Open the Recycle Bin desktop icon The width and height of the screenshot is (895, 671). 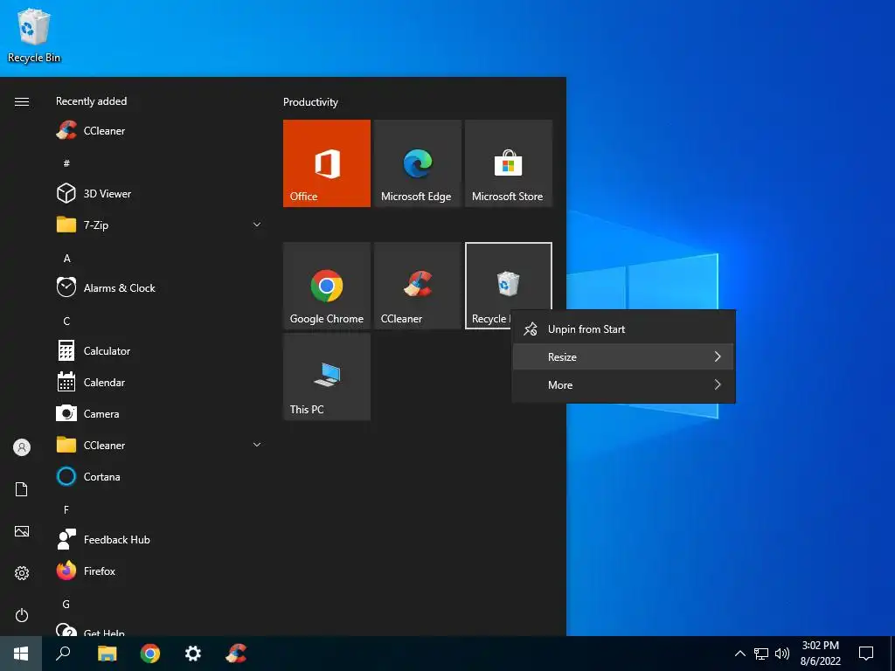click(34, 35)
